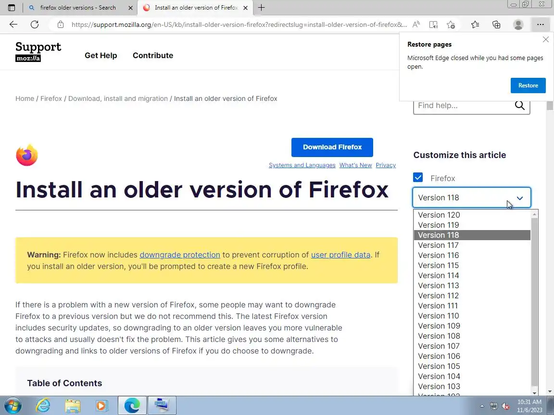Open File Explorer from taskbar
Screen dimensions: 554x415
pyautogui.click(x=73, y=405)
